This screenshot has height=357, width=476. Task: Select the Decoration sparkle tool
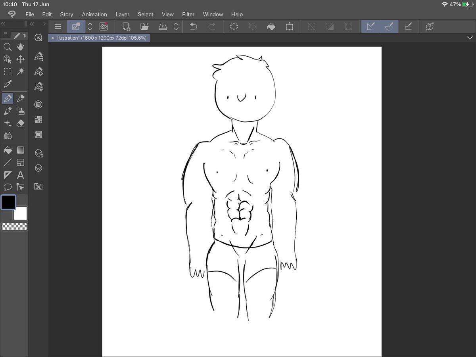click(x=8, y=123)
